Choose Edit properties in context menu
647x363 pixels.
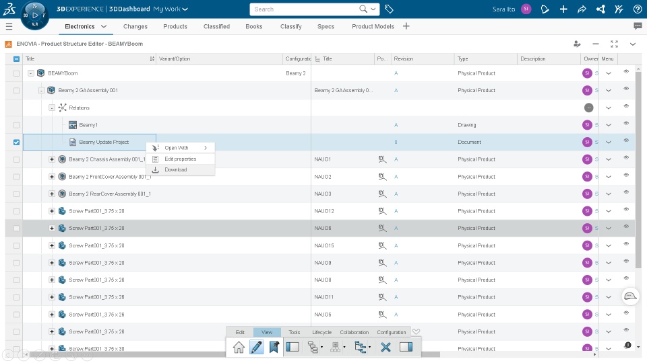(x=181, y=159)
